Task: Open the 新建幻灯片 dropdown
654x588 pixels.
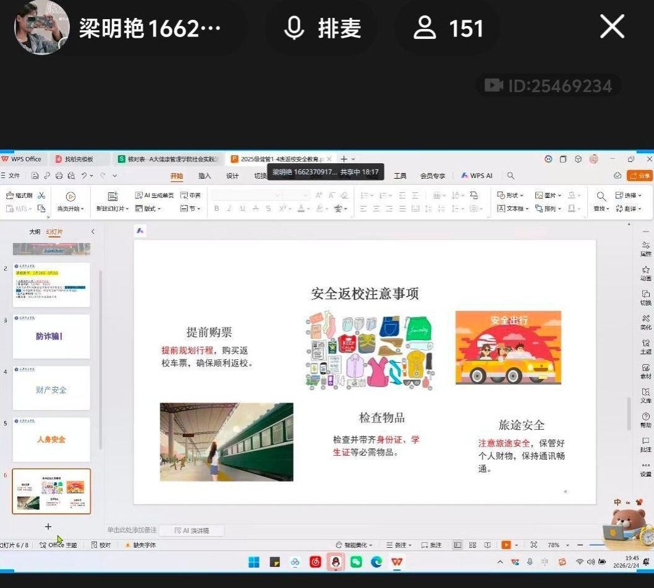Action: point(113,208)
